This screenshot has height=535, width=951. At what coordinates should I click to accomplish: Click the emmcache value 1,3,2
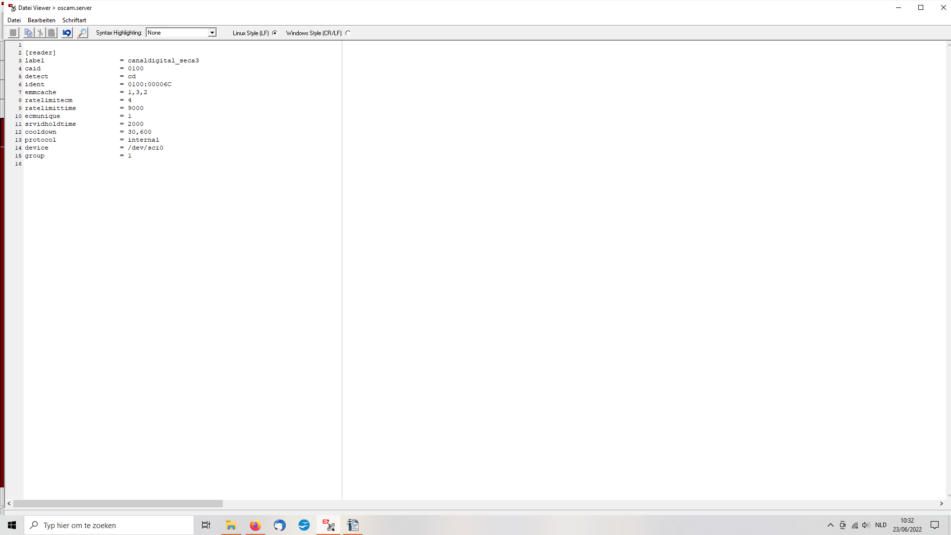pos(138,92)
